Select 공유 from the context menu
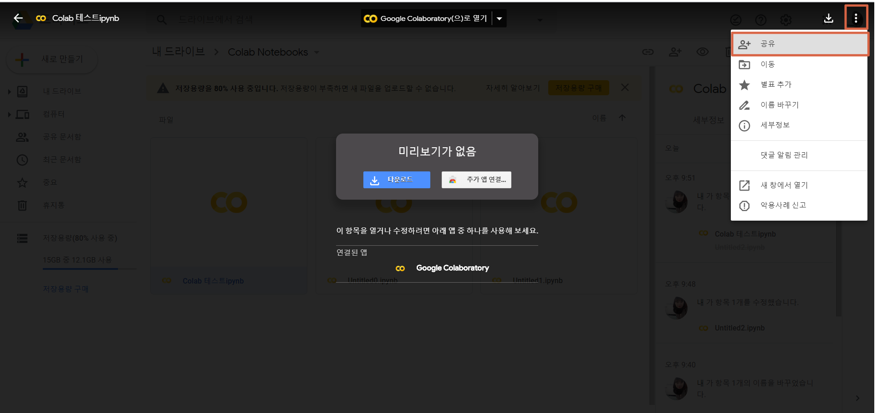 coord(800,44)
